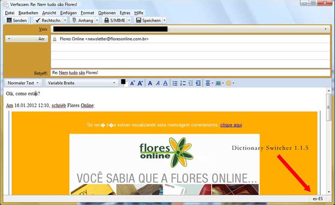Expand the Anhang dropdown arrow
This screenshot has height=205, width=335.
click(x=97, y=20)
